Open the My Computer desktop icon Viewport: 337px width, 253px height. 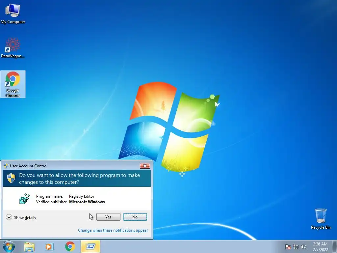tap(13, 13)
